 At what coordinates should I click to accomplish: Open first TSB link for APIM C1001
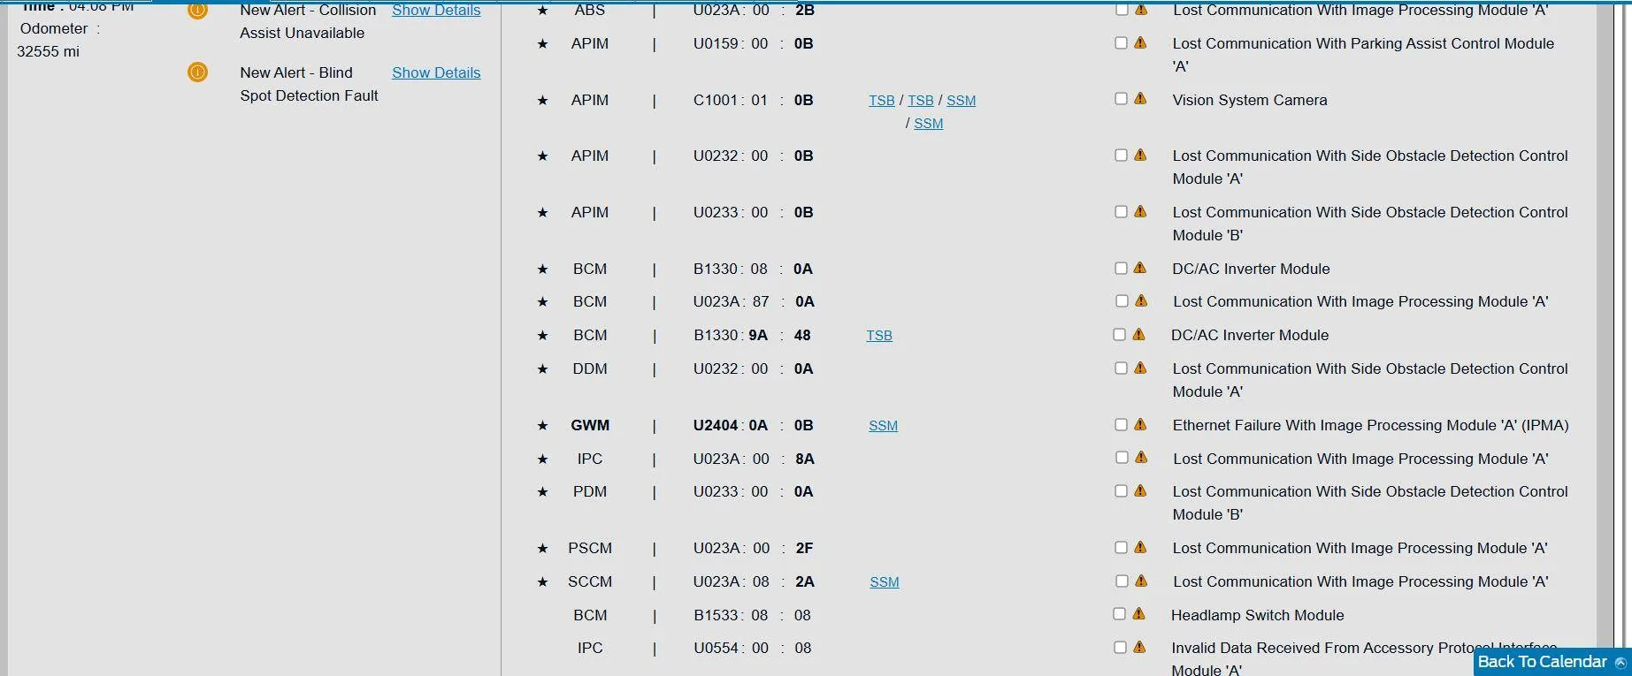click(882, 101)
